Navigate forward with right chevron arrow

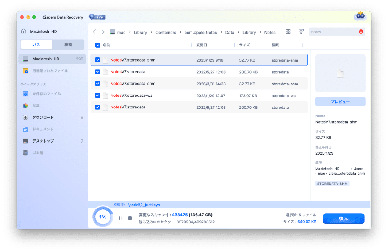[x=103, y=32]
